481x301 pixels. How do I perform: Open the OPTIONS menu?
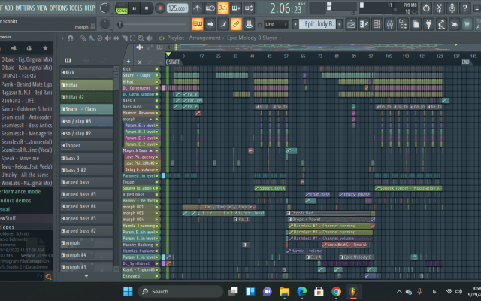pyautogui.click(x=59, y=8)
